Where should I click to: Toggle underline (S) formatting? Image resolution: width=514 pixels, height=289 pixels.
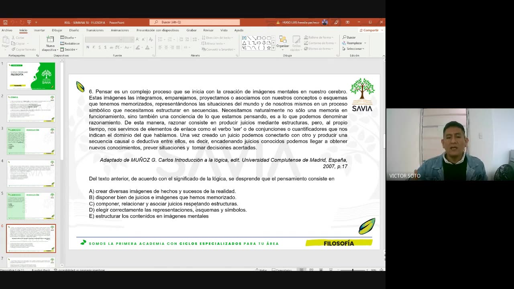pyautogui.click(x=100, y=47)
